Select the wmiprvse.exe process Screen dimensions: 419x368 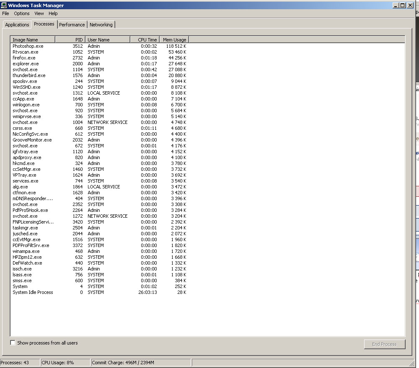point(99,116)
